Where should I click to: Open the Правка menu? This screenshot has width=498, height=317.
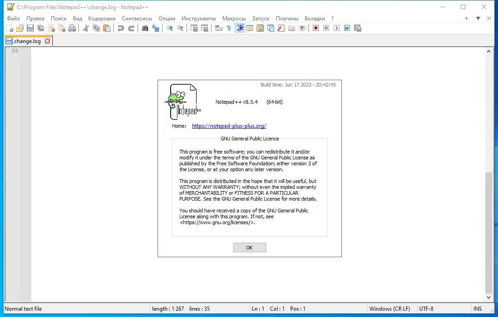[35, 19]
